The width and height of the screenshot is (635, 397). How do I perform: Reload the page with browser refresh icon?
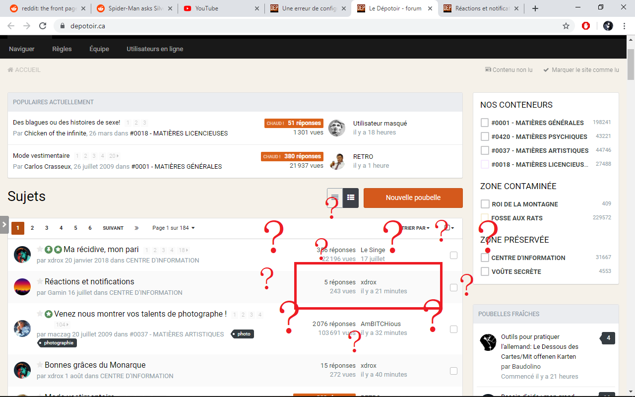[43, 26]
